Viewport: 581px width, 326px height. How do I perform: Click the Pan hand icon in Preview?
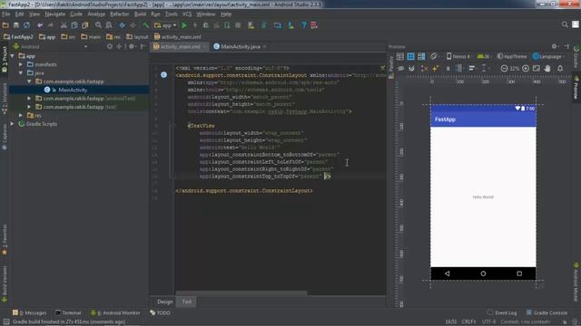(547, 69)
